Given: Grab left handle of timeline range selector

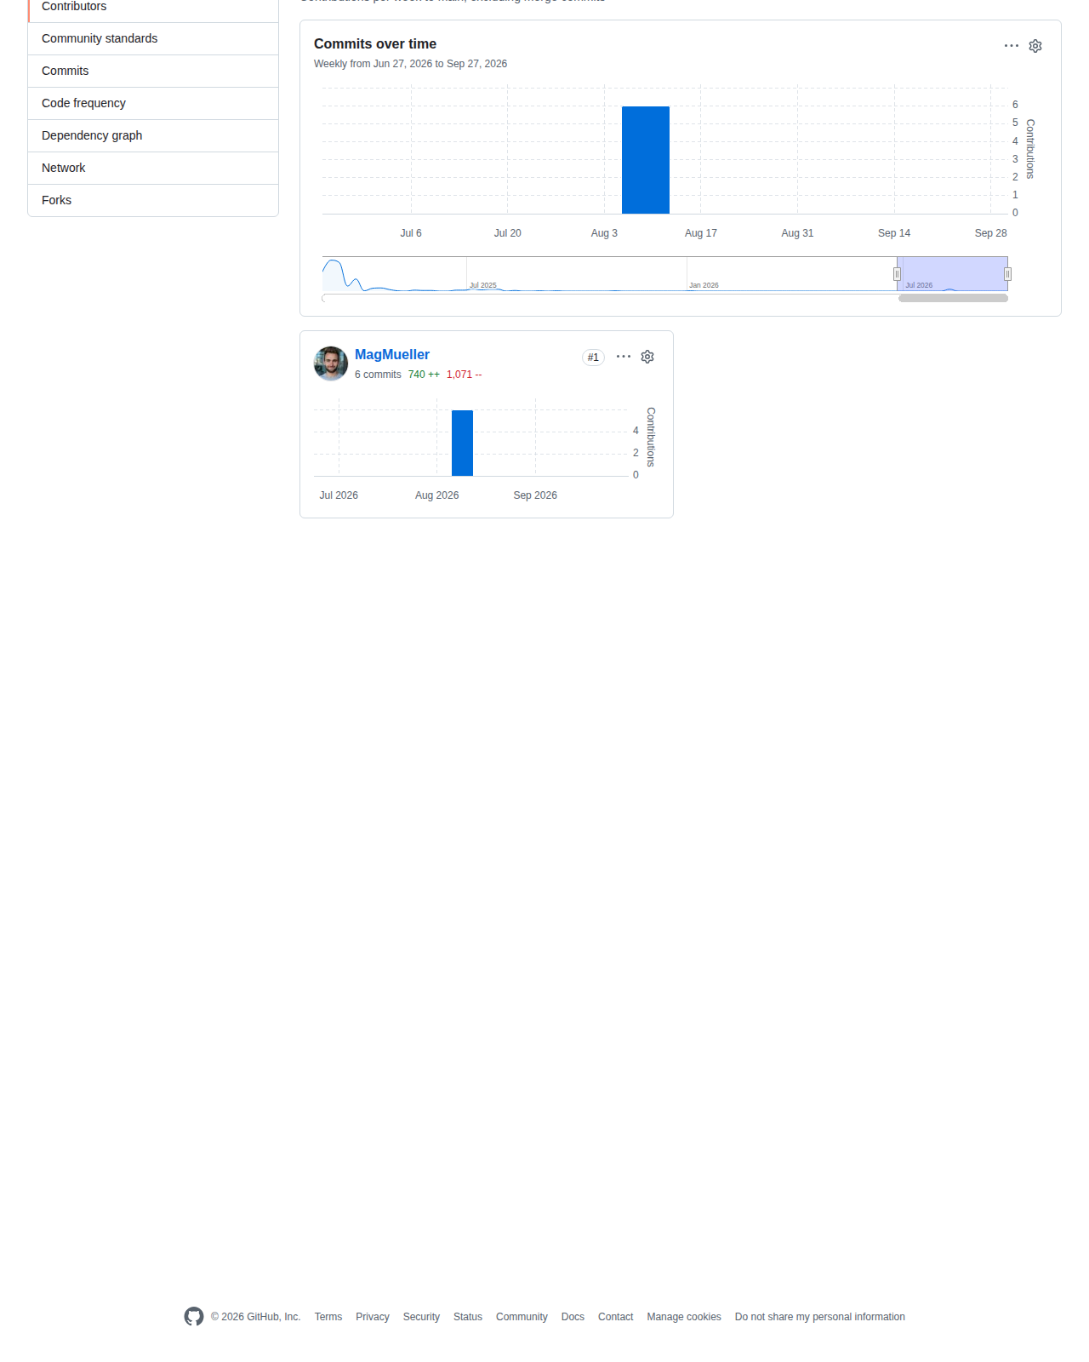Looking at the screenshot, I should (897, 274).
